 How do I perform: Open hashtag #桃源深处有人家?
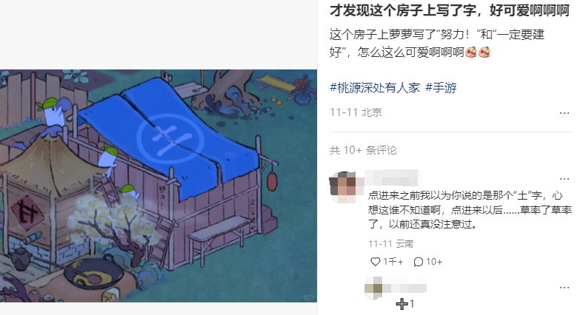point(375,87)
